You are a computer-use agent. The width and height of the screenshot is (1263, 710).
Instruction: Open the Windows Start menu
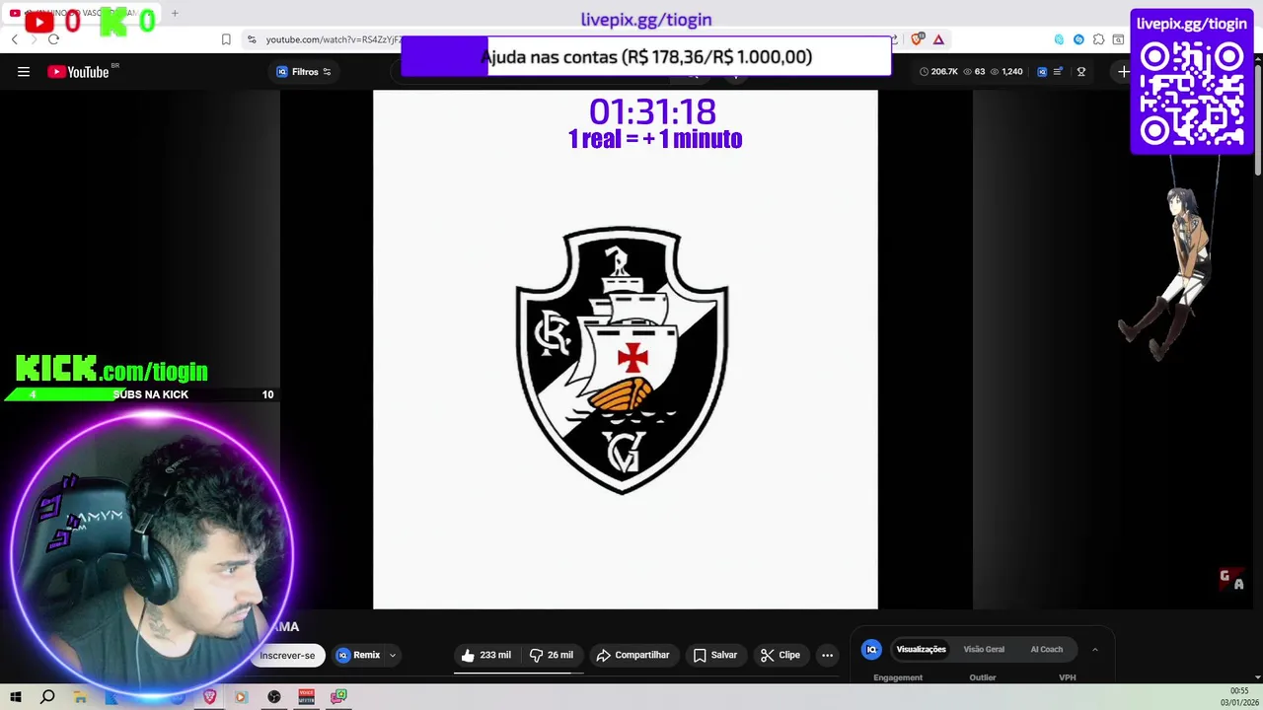tap(16, 697)
